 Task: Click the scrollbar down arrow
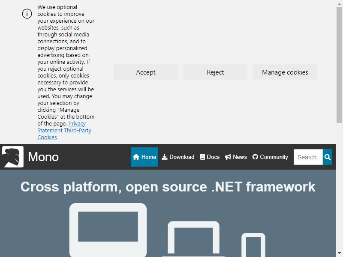coord(339,254)
